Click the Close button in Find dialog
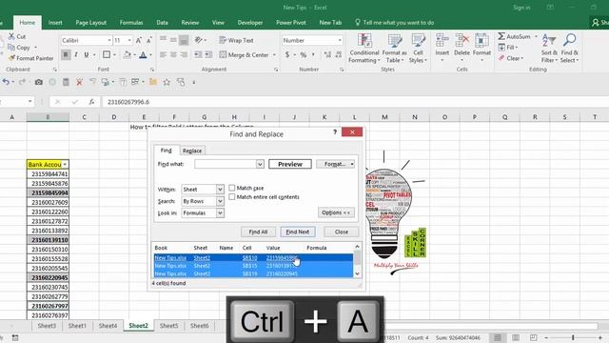609x343 pixels. pyautogui.click(x=342, y=232)
